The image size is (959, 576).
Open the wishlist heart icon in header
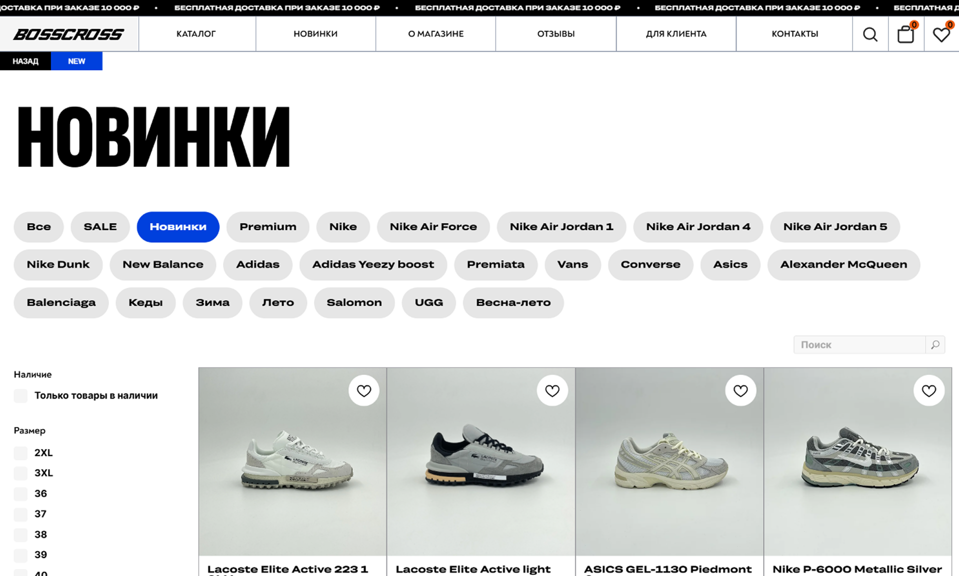pyautogui.click(x=941, y=34)
